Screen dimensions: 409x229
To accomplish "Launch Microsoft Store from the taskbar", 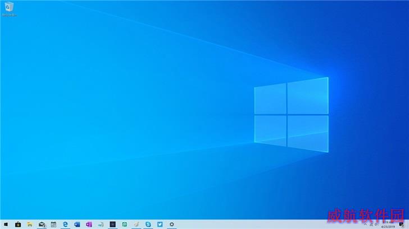I will 18,225.
